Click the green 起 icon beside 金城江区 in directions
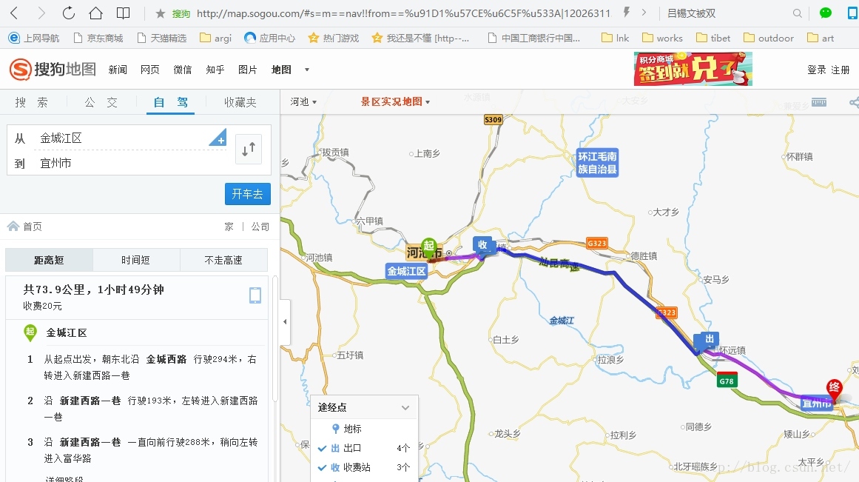Screen dimensions: 859x482 pos(30,332)
